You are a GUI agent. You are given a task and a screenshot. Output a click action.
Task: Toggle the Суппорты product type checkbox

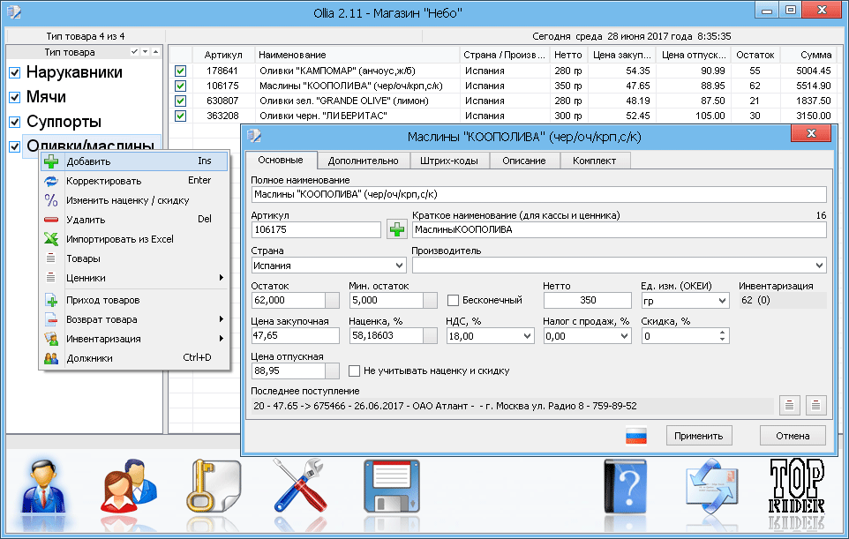click(15, 123)
